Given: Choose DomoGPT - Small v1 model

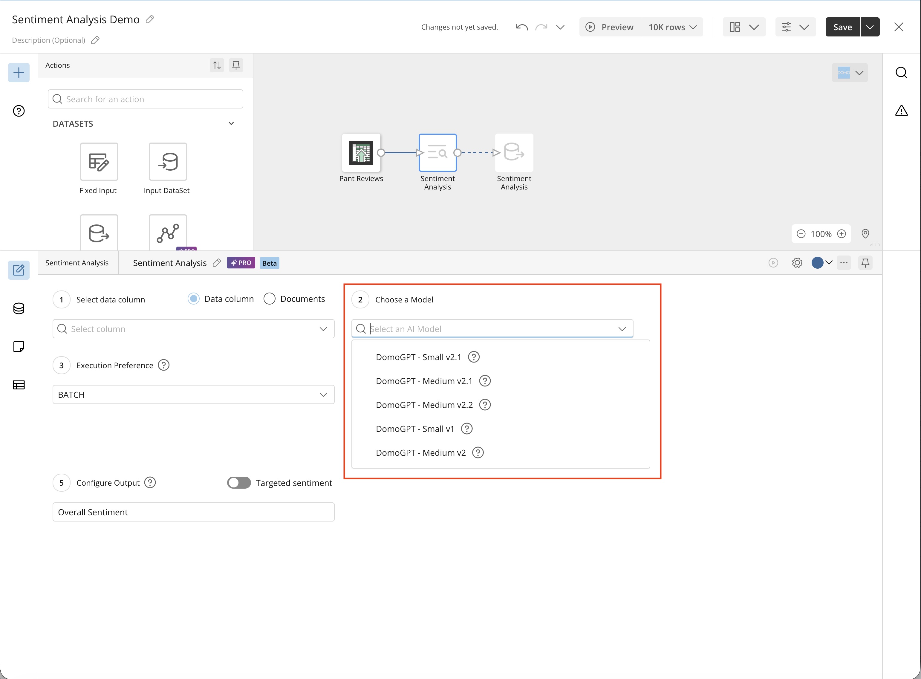Looking at the screenshot, I should (x=415, y=429).
